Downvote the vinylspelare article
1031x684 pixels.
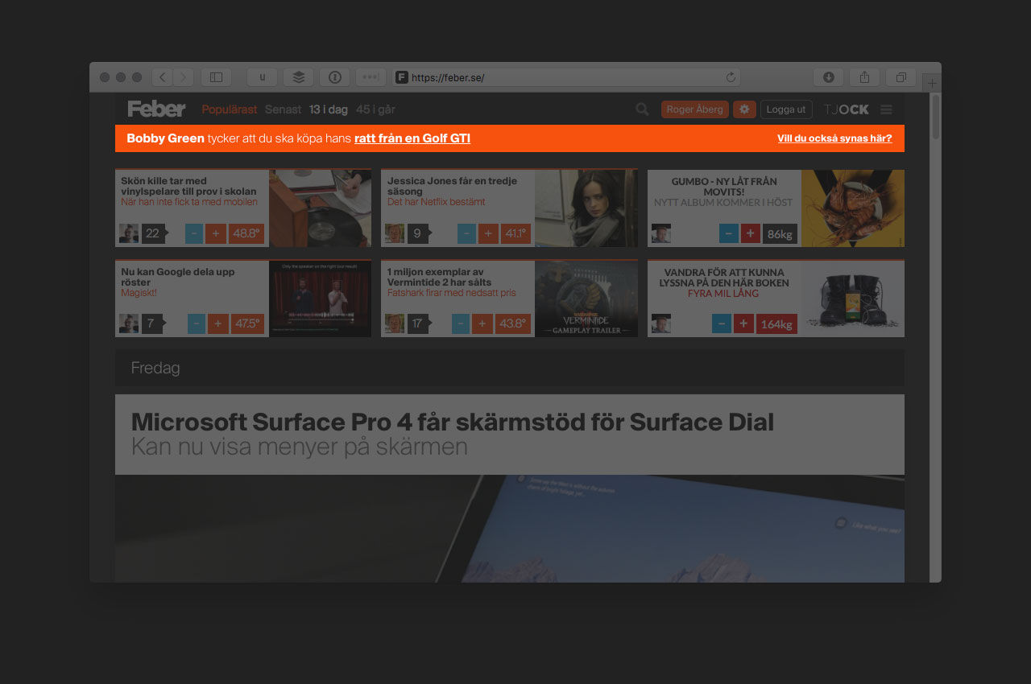pyautogui.click(x=194, y=233)
